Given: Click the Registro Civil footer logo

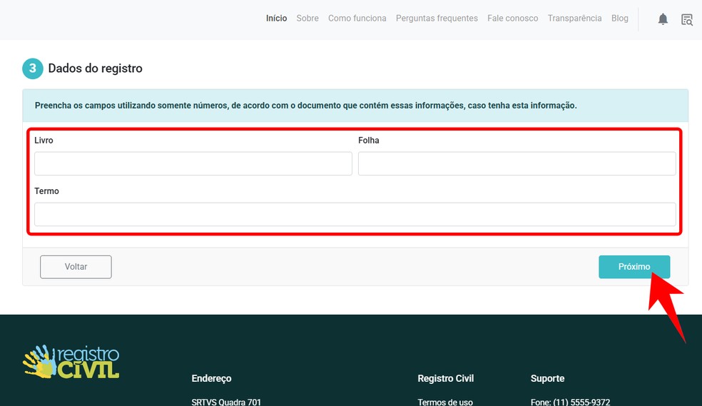Looking at the screenshot, I should click(71, 362).
